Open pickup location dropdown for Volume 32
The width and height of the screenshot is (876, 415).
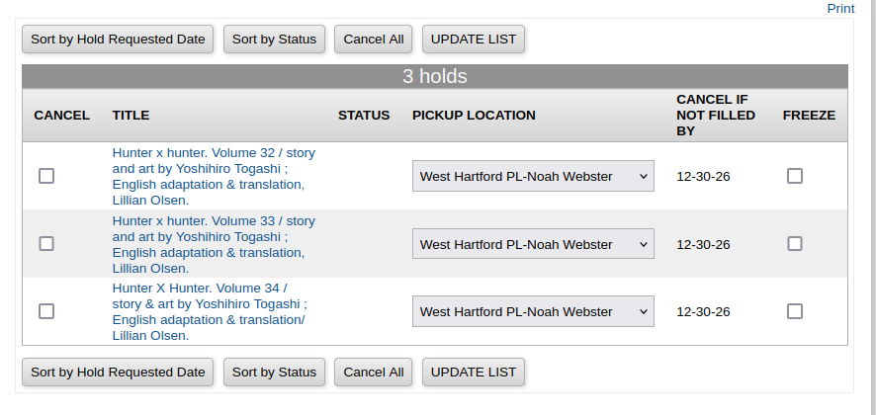click(533, 177)
